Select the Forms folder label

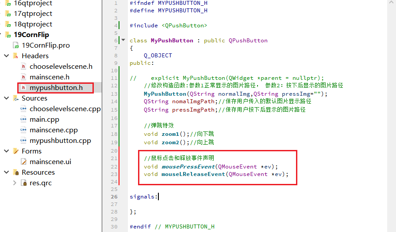(31, 151)
